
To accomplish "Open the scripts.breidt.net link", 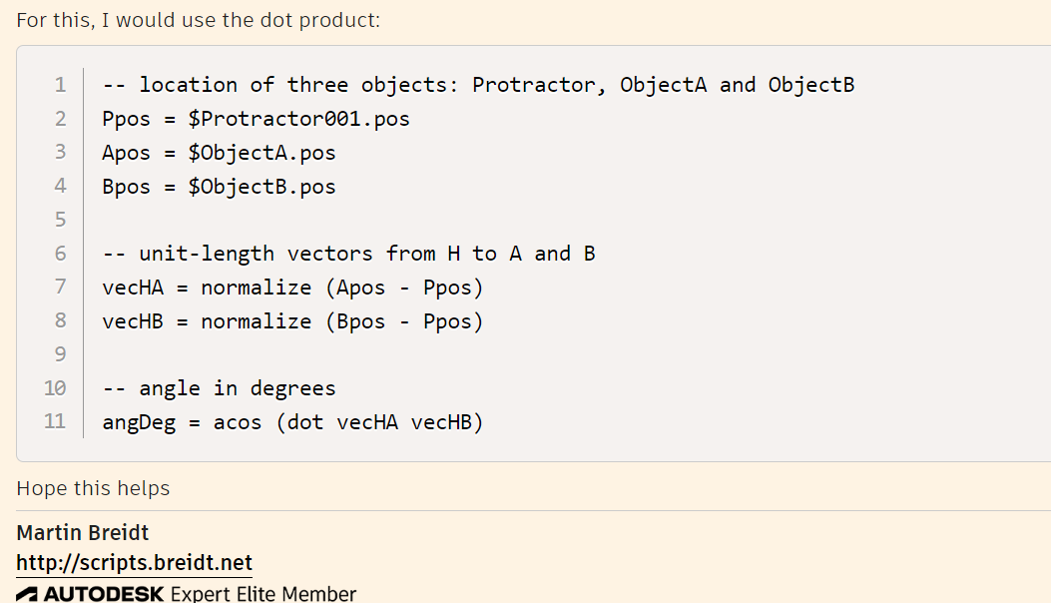I will [134, 563].
